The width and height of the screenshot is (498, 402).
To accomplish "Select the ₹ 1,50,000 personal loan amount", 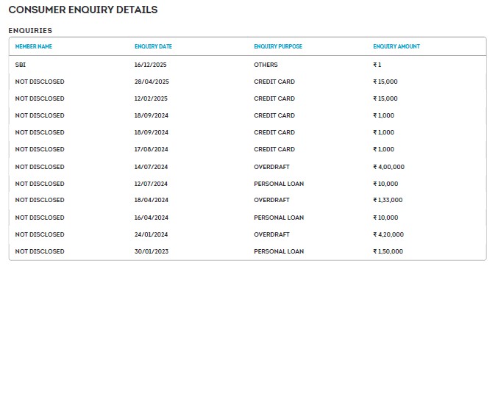I will click(x=388, y=251).
